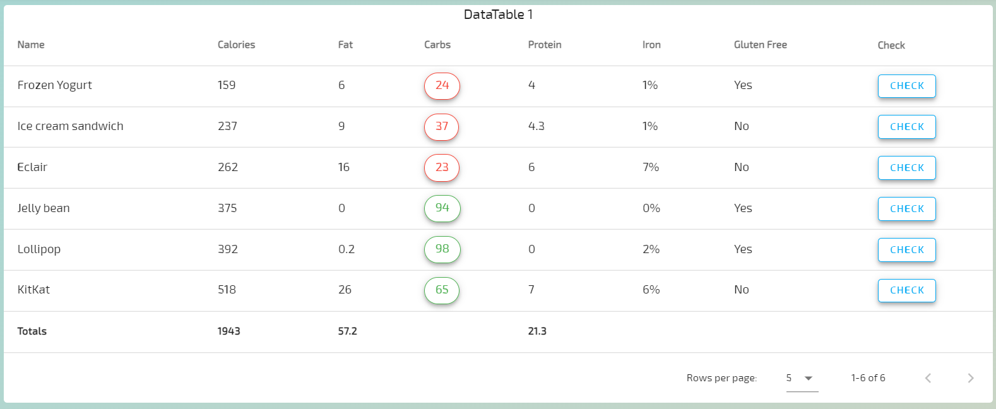Click the red 37 carbs chip

tap(442, 127)
